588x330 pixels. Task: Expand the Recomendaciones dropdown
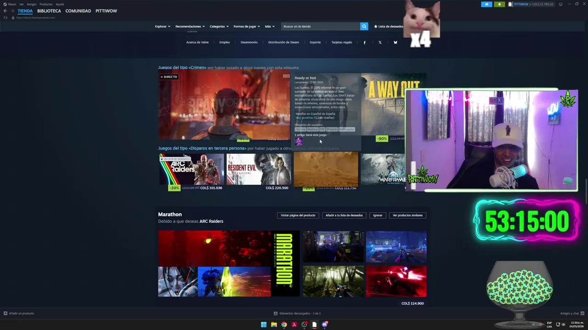[x=190, y=26]
